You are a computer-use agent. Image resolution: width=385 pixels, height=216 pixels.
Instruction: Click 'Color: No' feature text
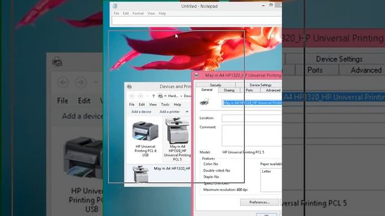(x=211, y=164)
